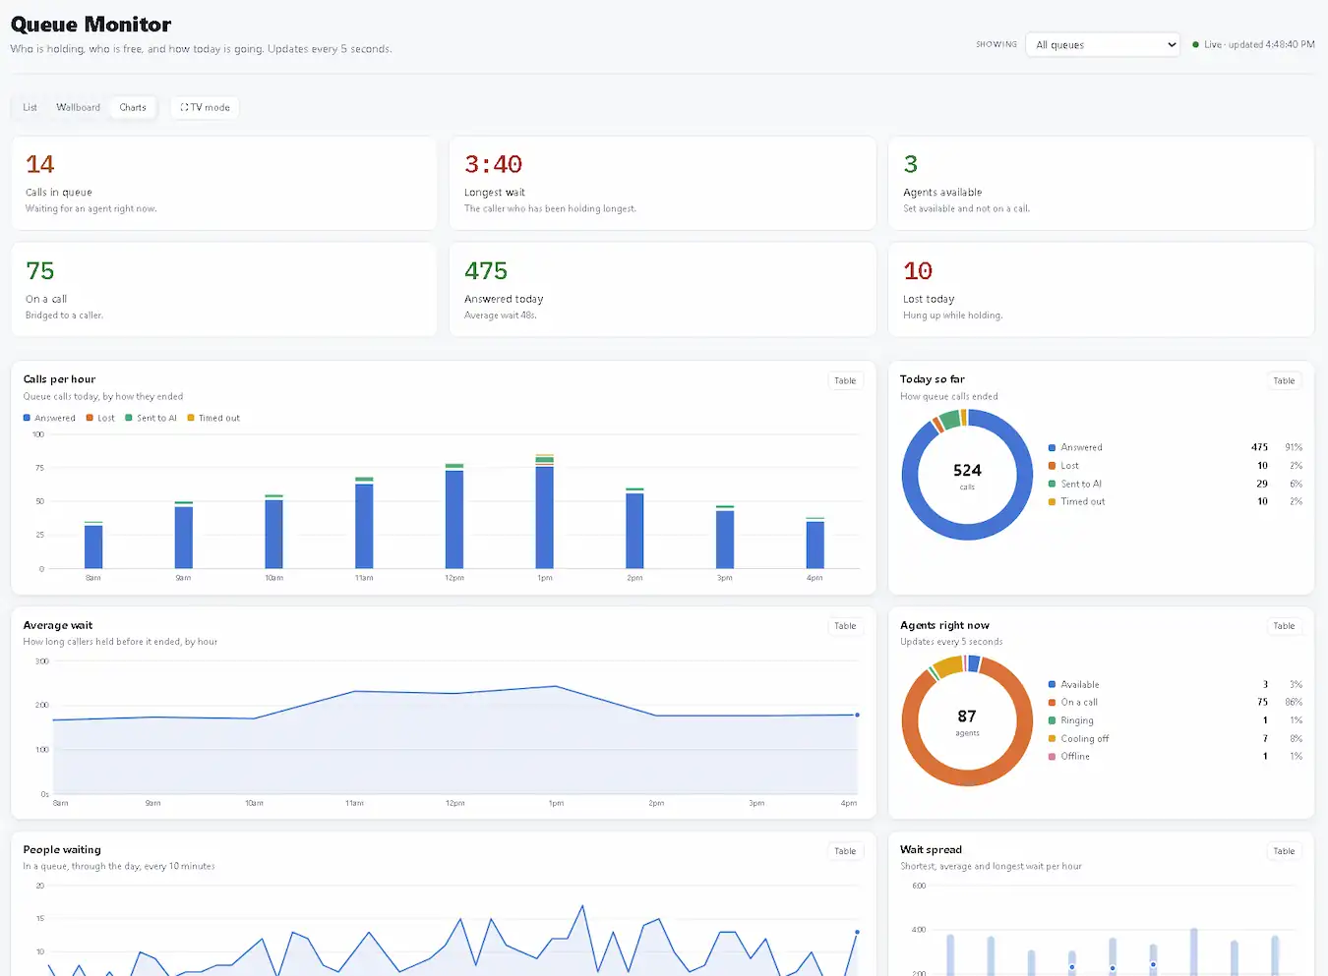
Task: Click the blue Available swatch in Agents right now
Action: click(1052, 684)
